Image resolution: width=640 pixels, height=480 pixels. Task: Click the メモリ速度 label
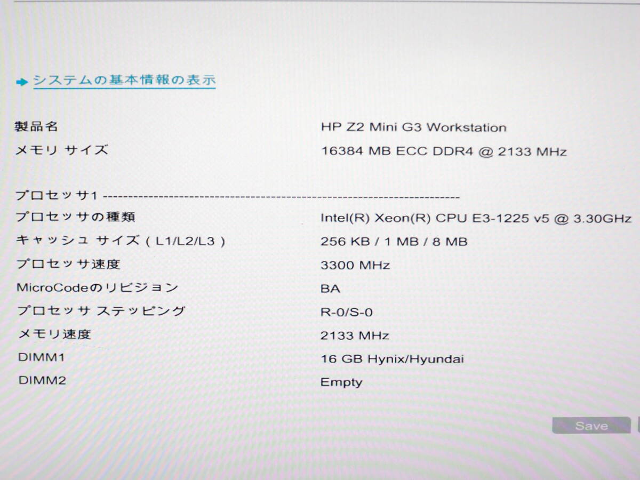[x=54, y=334]
